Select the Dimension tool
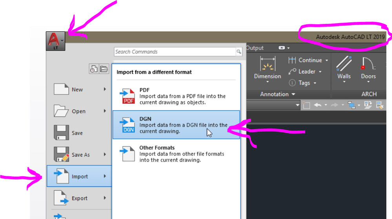Viewport: 392px width, 219px height. click(268, 67)
